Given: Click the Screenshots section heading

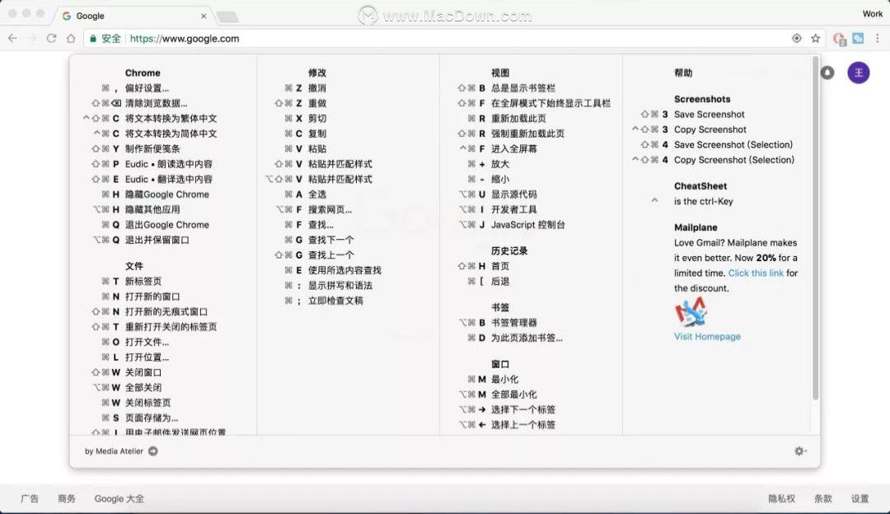Looking at the screenshot, I should click(x=702, y=99).
